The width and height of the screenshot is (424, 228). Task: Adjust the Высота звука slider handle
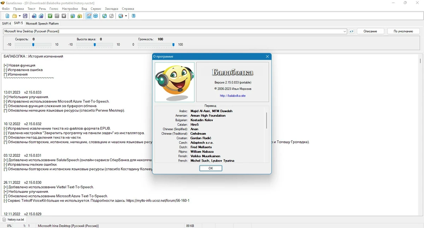(94, 45)
